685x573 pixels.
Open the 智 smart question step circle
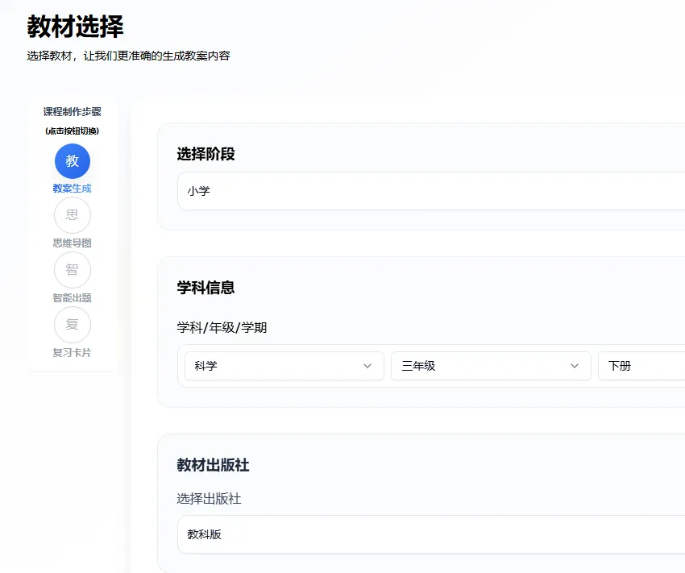pyautogui.click(x=73, y=270)
